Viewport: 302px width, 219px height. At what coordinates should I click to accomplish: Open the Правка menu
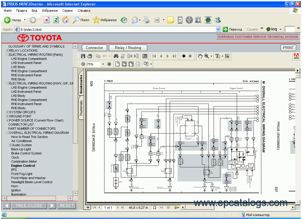(x=22, y=11)
